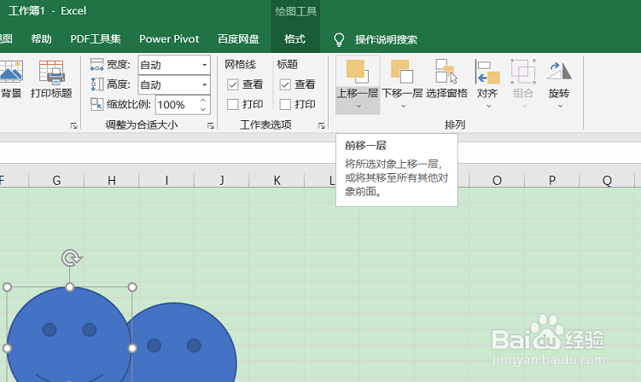Open the width (宽度) dropdown
This screenshot has height=382, width=641.
tap(204, 65)
